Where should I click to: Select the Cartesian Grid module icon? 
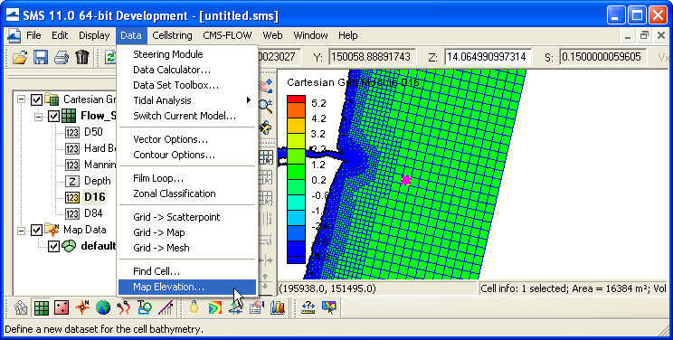tap(42, 307)
